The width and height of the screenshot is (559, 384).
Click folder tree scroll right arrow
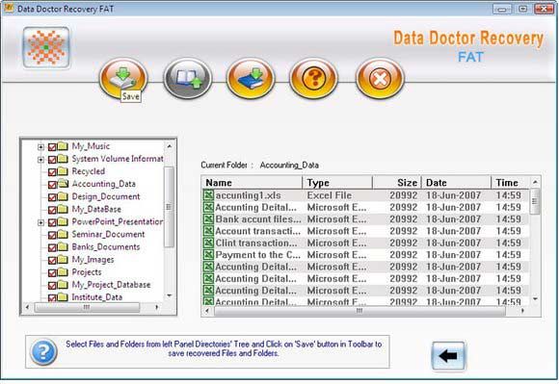(x=157, y=307)
